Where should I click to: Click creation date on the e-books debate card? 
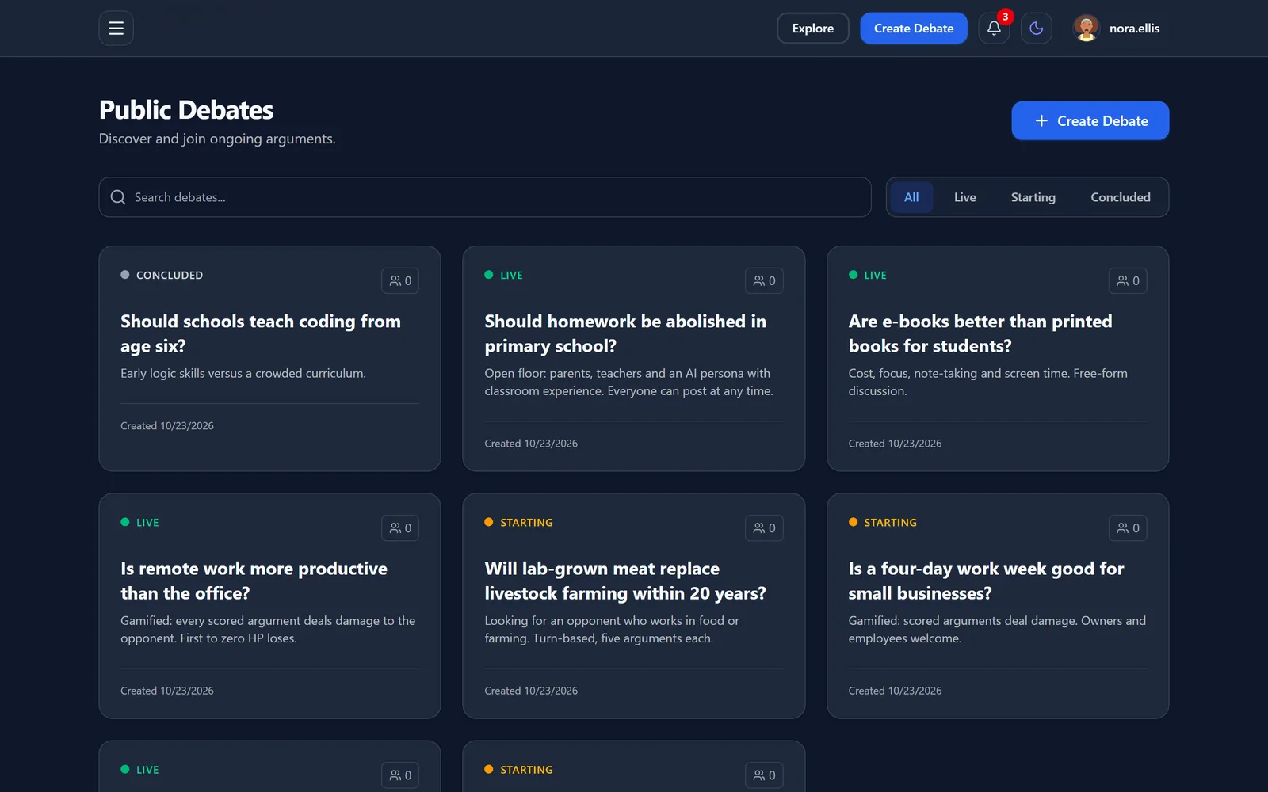click(895, 444)
